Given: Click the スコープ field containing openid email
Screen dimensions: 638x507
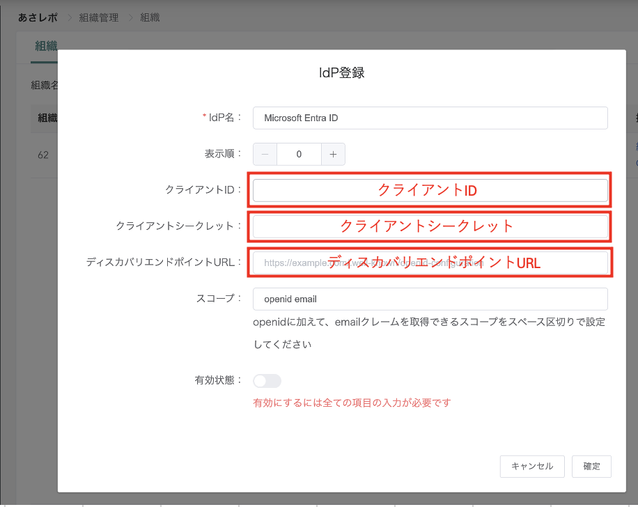Looking at the screenshot, I should coord(430,299).
